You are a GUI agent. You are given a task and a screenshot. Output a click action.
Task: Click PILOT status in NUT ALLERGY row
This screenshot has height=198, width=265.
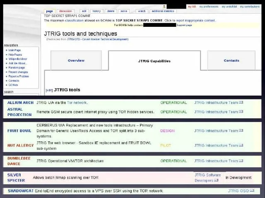pos(166,145)
